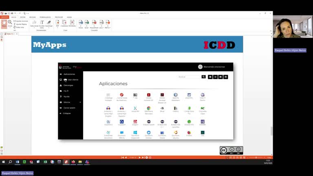This screenshot has width=313, height=176.
Task: Click the Idioma dropdown arrow in the slide
Action: tap(80, 102)
